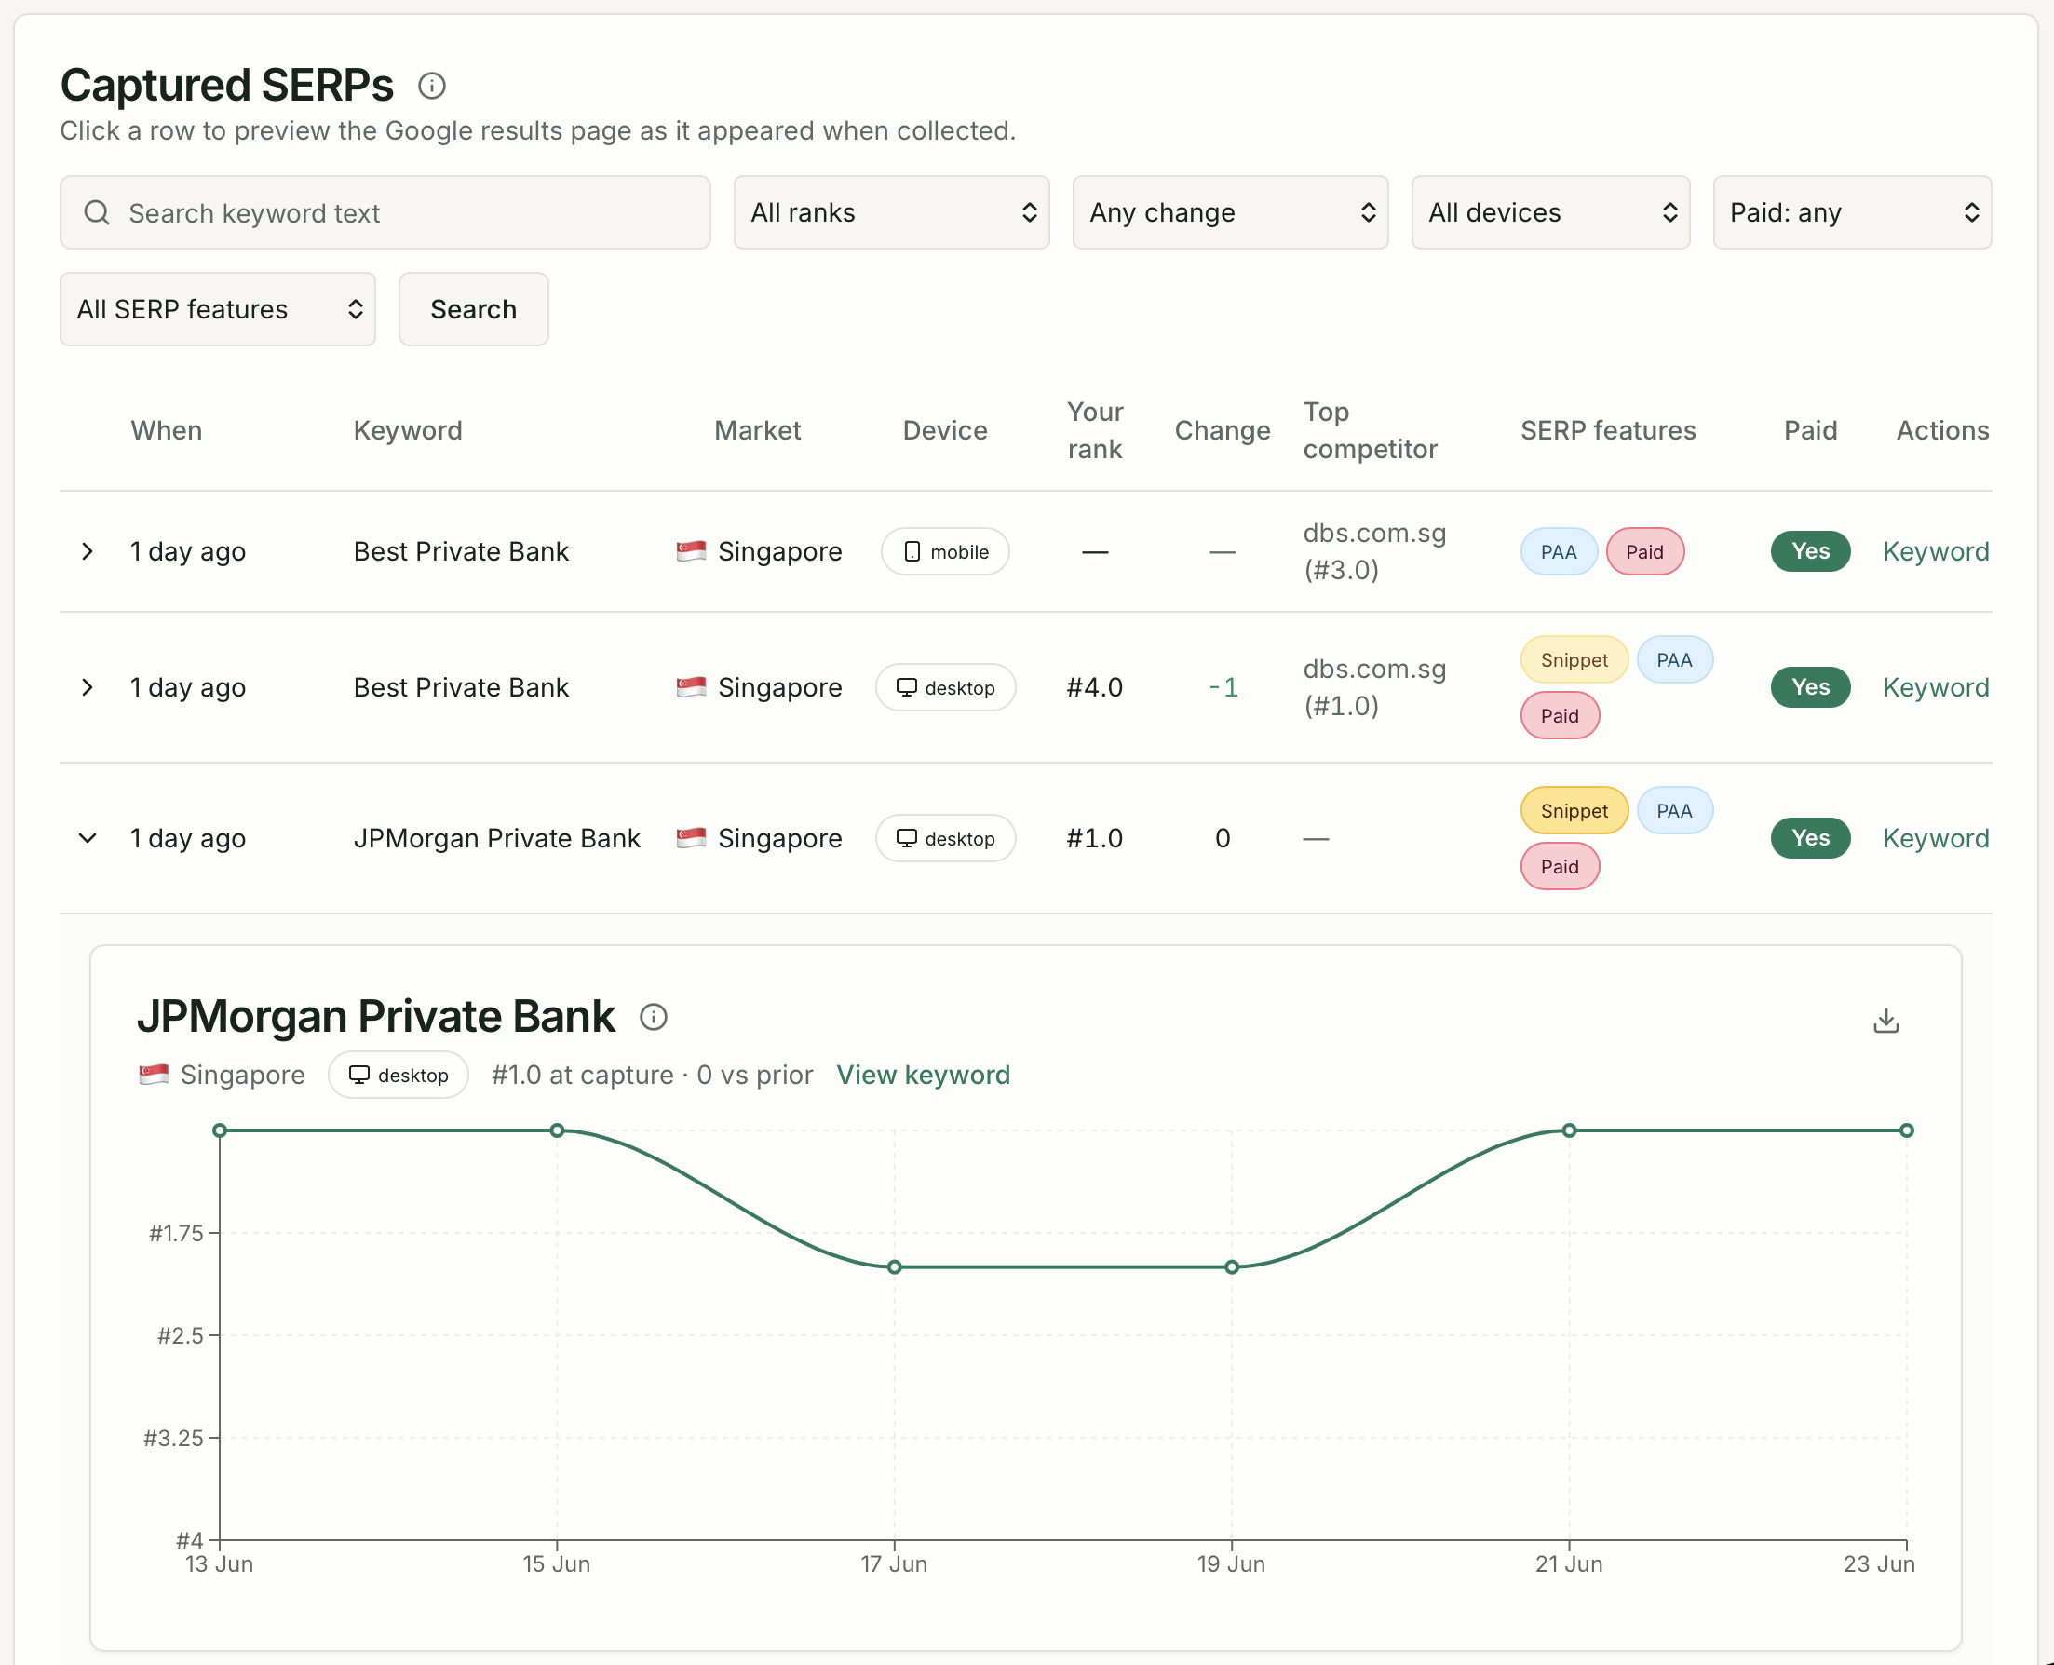
Task: Click dbs.com.sg (#3.0) competitor cell
Action: tap(1374, 551)
